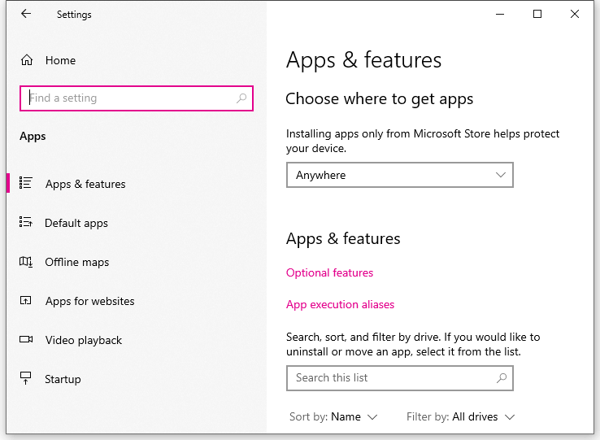600x440 pixels.
Task: Open the Optional features link
Action: coord(329,272)
